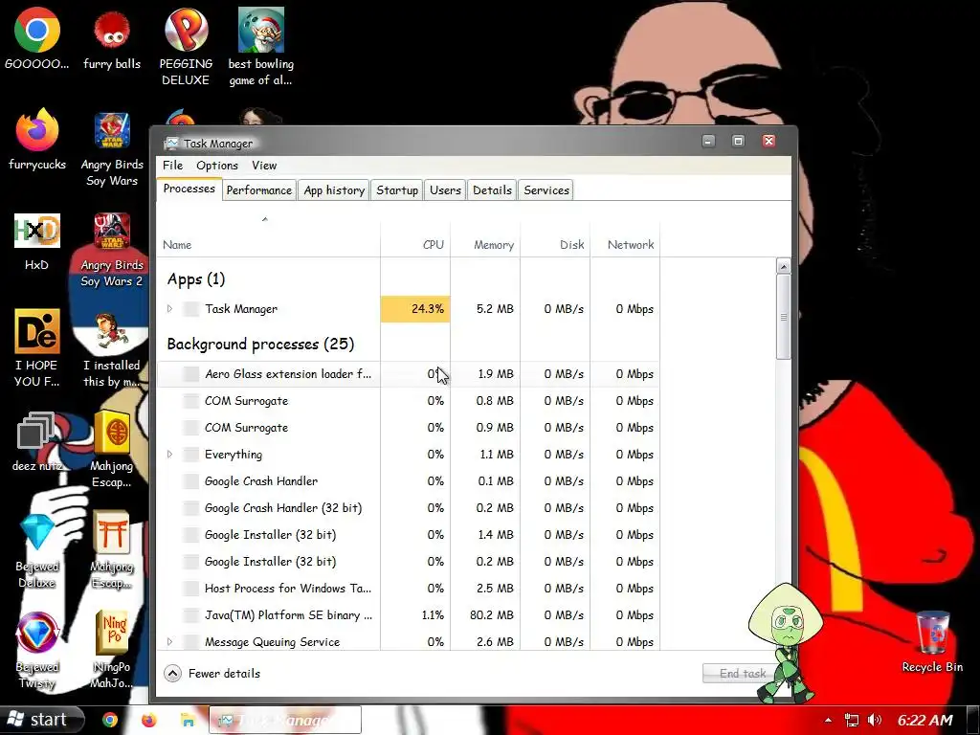
Task: Click Firefox icon in the taskbar
Action: [148, 720]
